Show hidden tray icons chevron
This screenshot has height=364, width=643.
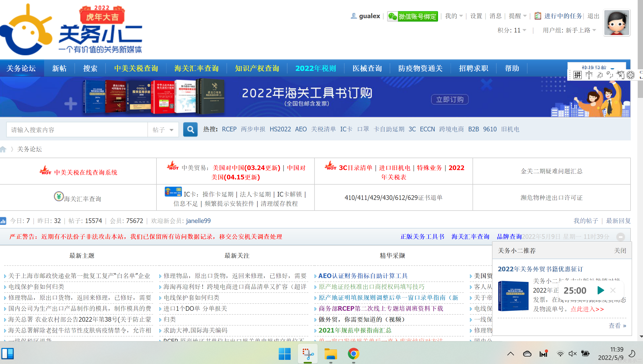pos(510,354)
